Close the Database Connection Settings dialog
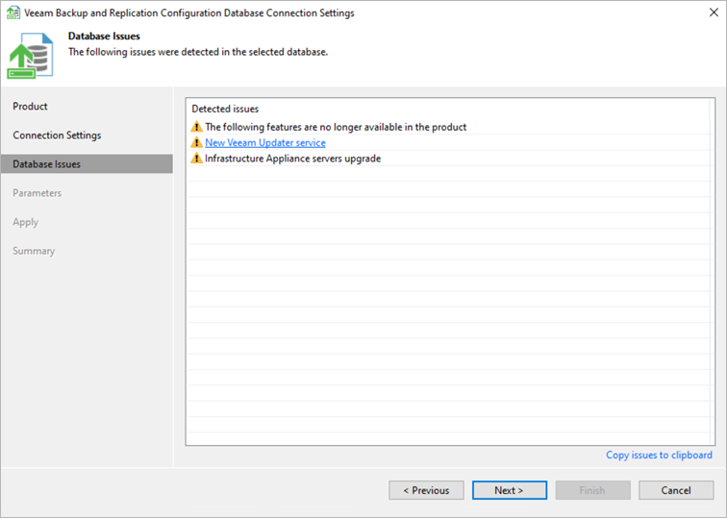727x518 pixels. click(x=714, y=12)
